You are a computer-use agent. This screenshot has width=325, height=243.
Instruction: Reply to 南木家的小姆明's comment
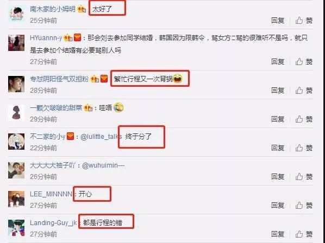[278, 20]
